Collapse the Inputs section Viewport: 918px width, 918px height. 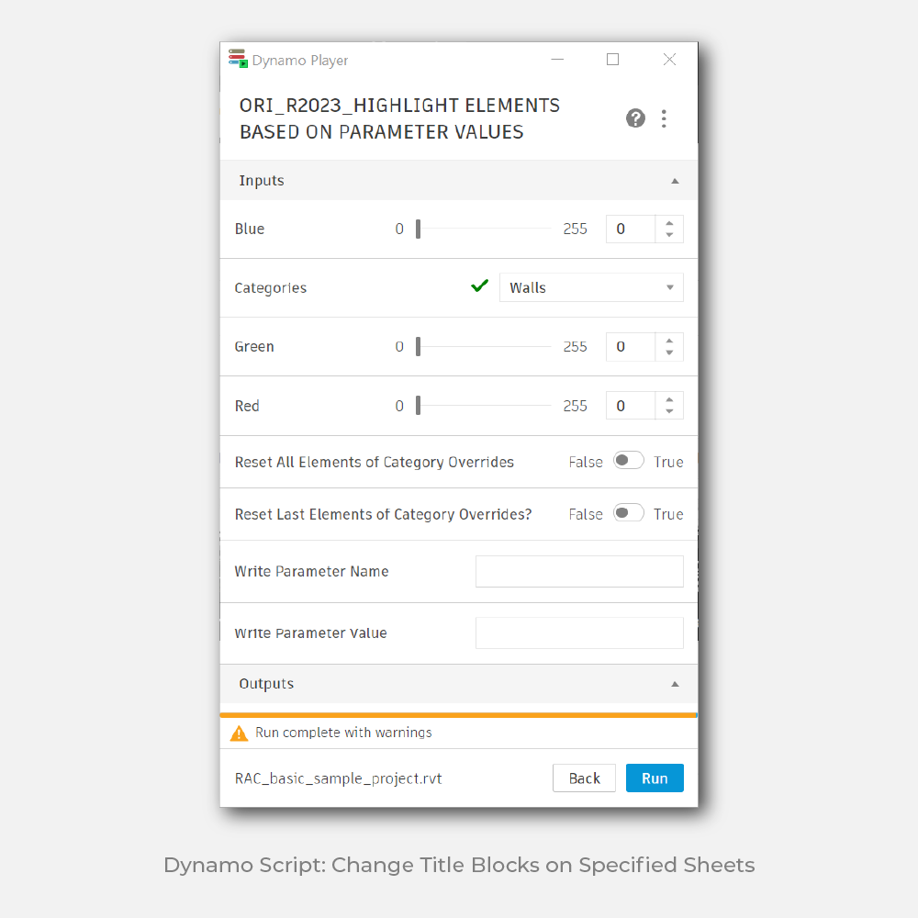(x=675, y=181)
